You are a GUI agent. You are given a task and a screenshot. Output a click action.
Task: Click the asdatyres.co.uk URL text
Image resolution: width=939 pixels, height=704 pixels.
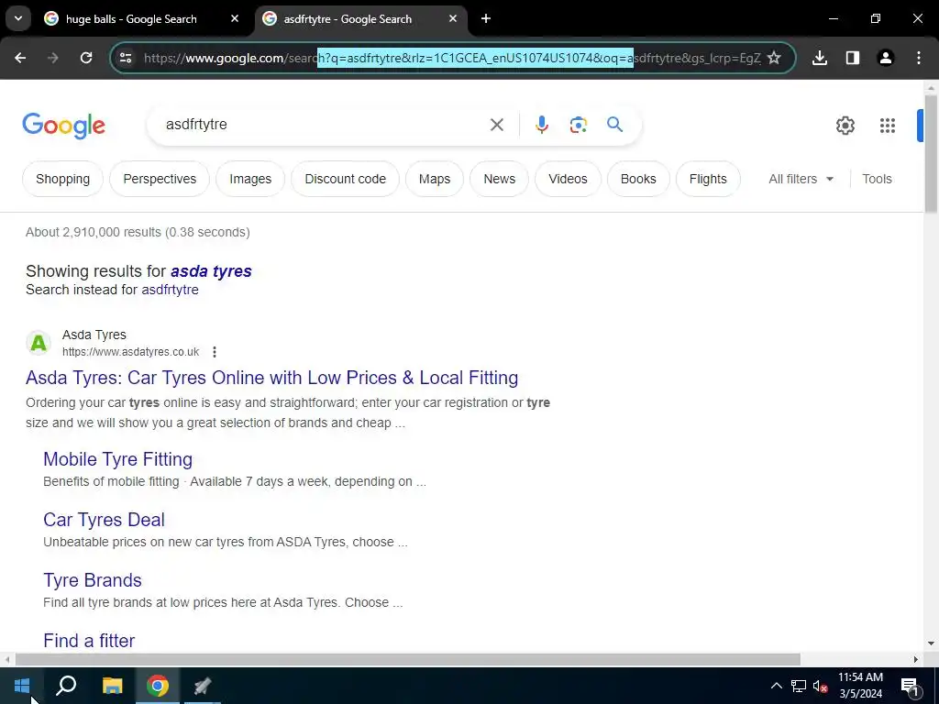point(130,352)
